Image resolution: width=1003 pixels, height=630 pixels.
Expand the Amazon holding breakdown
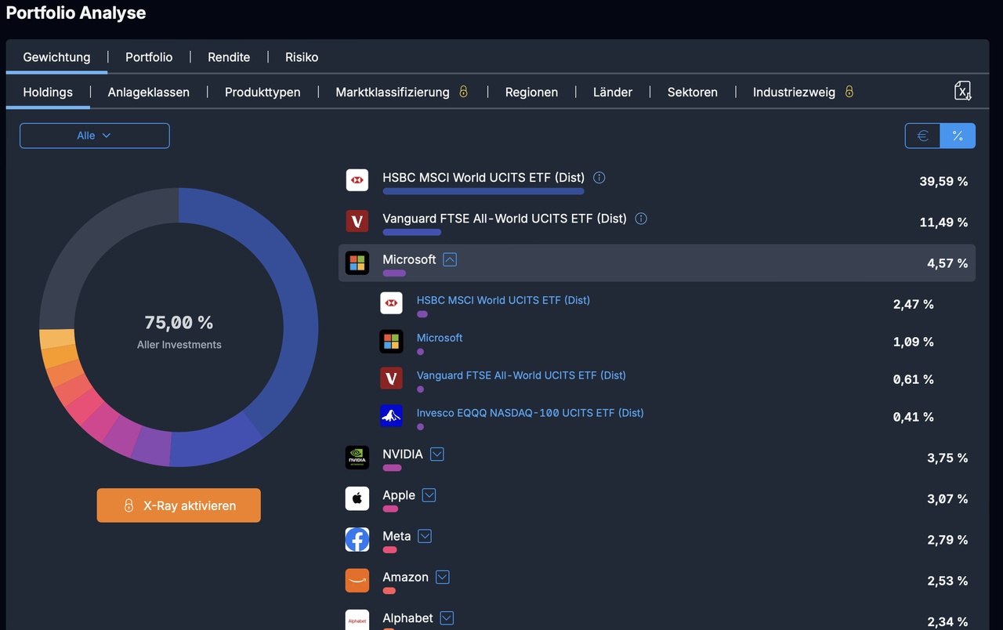[x=443, y=577]
